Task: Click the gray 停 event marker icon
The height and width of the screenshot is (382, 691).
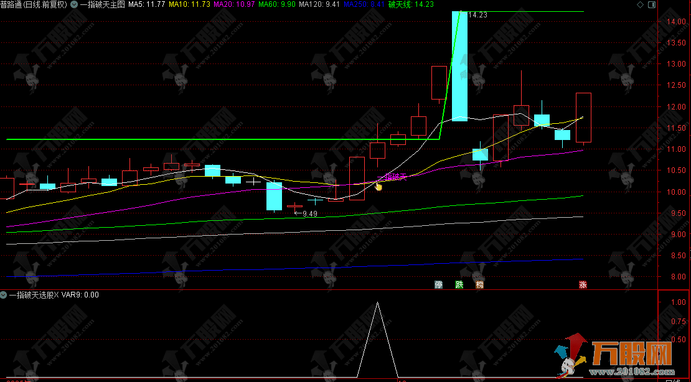Action: (x=439, y=285)
